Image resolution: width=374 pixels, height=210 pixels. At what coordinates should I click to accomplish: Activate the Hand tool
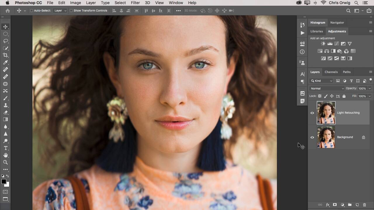tap(6, 155)
